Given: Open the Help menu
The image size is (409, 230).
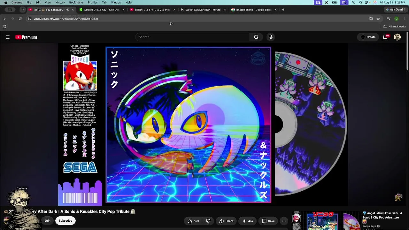Looking at the screenshot, I should 128,3.
